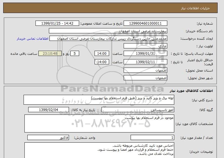224x158 pixels.
Task: Click the label اولویت نیاز
Action: click(x=205, y=46)
